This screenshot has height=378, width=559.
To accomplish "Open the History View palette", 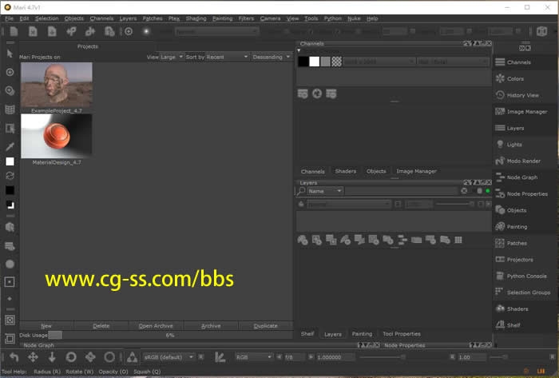I will [521, 95].
